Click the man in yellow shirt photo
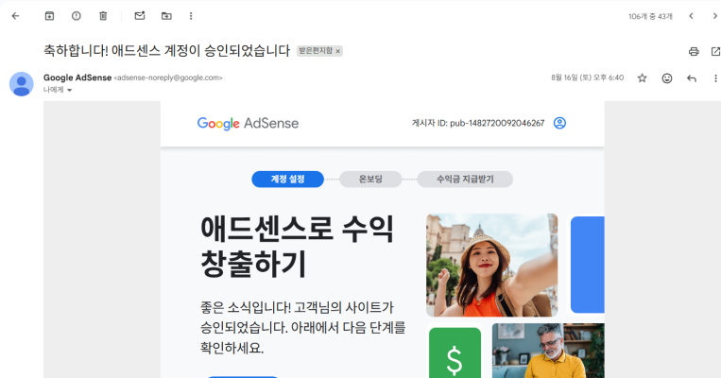This screenshot has height=378, width=721. [x=548, y=351]
